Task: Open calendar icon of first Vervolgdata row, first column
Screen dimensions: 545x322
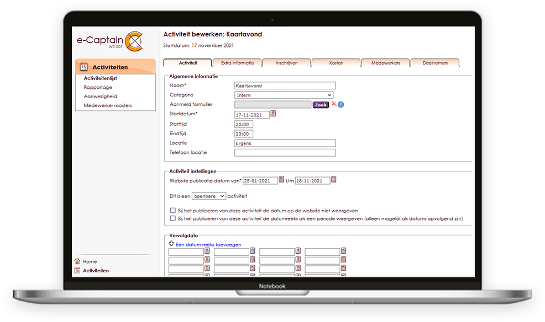Action: (207, 250)
